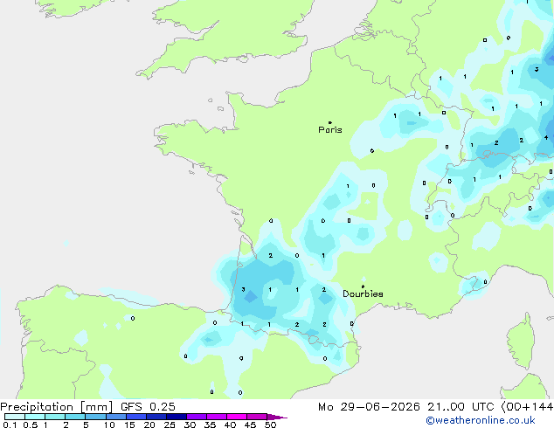The image size is (554, 428).
Task: Pick the legend swatch between 2 and 5
Action: pos(75,417)
